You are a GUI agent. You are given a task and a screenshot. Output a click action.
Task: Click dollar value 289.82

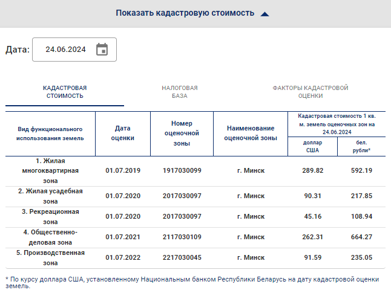313,170
